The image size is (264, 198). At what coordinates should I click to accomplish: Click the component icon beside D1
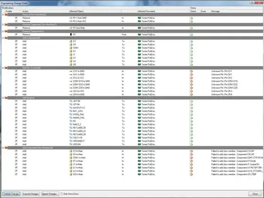tap(71, 51)
